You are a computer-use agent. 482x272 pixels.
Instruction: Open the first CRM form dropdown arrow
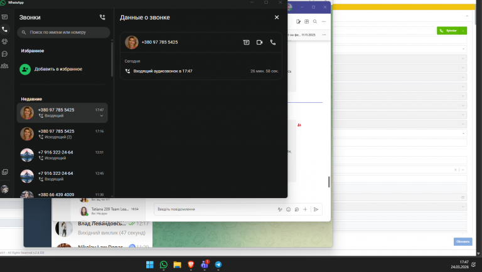pos(463,49)
